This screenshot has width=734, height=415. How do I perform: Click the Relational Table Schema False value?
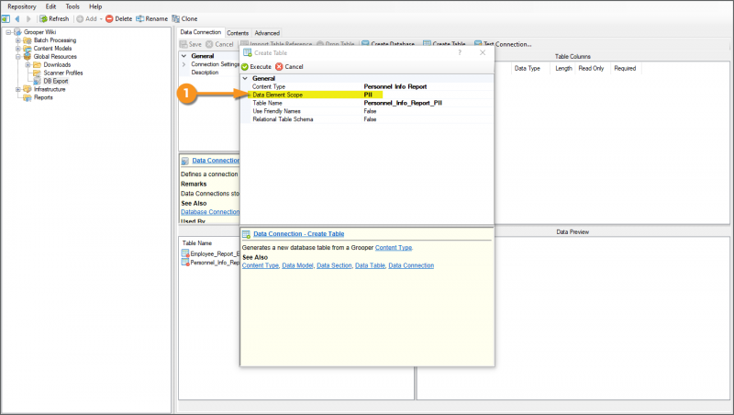tap(370, 119)
